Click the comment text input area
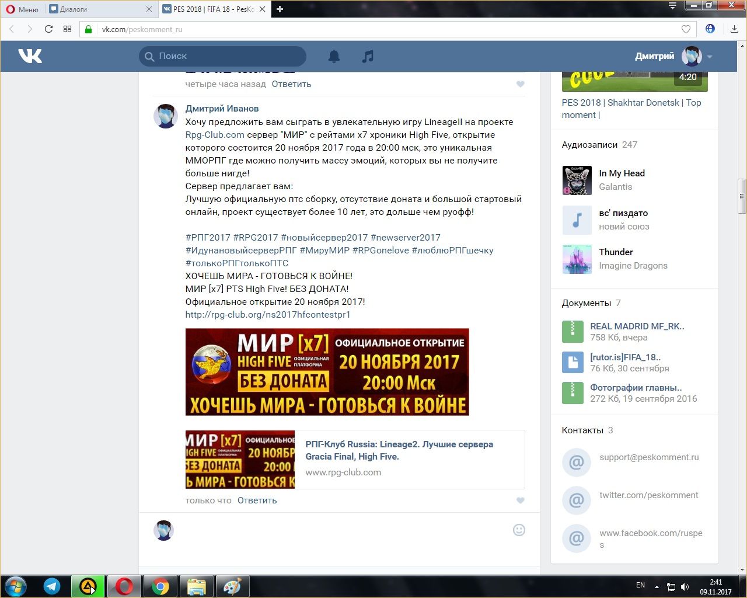Screen dimensions: 747x598 (x=344, y=530)
